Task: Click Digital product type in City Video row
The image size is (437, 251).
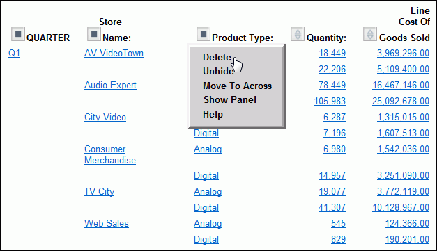Action: pyautogui.click(x=206, y=133)
